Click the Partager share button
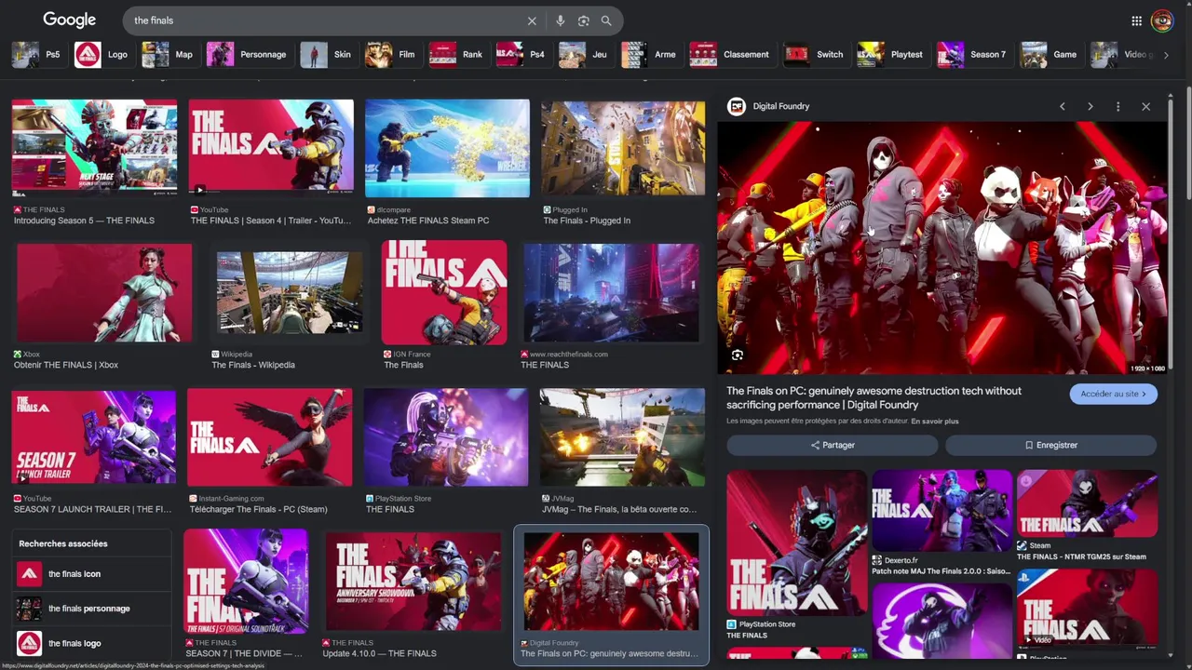 coord(832,445)
